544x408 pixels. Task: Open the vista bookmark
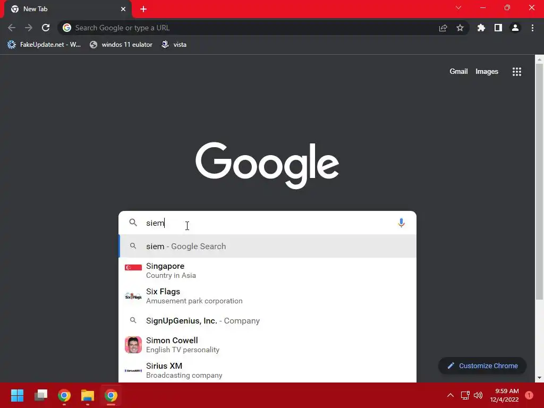click(174, 45)
